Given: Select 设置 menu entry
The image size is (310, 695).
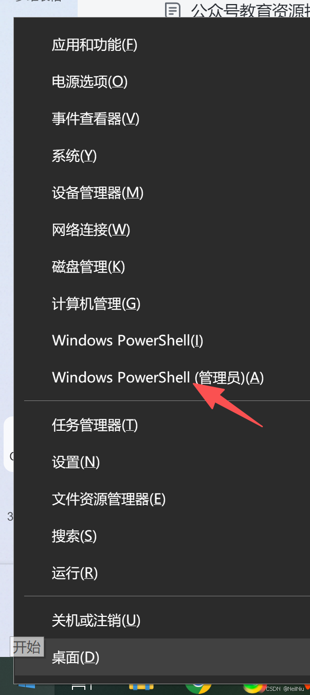Looking at the screenshot, I should point(162,463).
